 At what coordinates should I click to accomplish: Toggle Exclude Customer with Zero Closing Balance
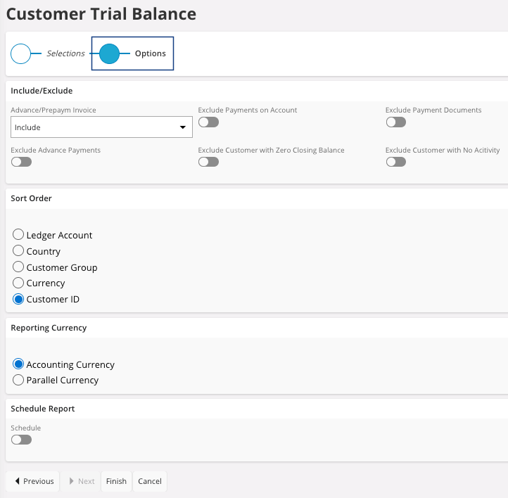coord(208,162)
